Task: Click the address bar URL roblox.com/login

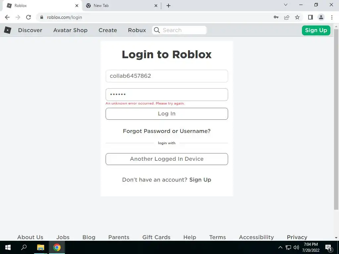Action: click(65, 17)
